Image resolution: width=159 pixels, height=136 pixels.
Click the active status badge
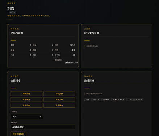12,13
